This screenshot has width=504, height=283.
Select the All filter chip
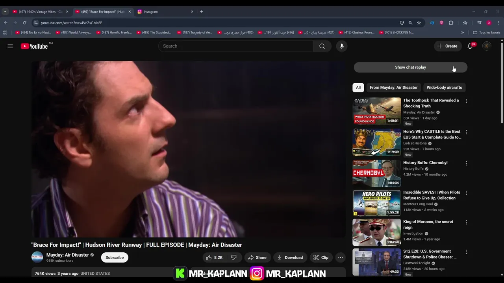358,87
